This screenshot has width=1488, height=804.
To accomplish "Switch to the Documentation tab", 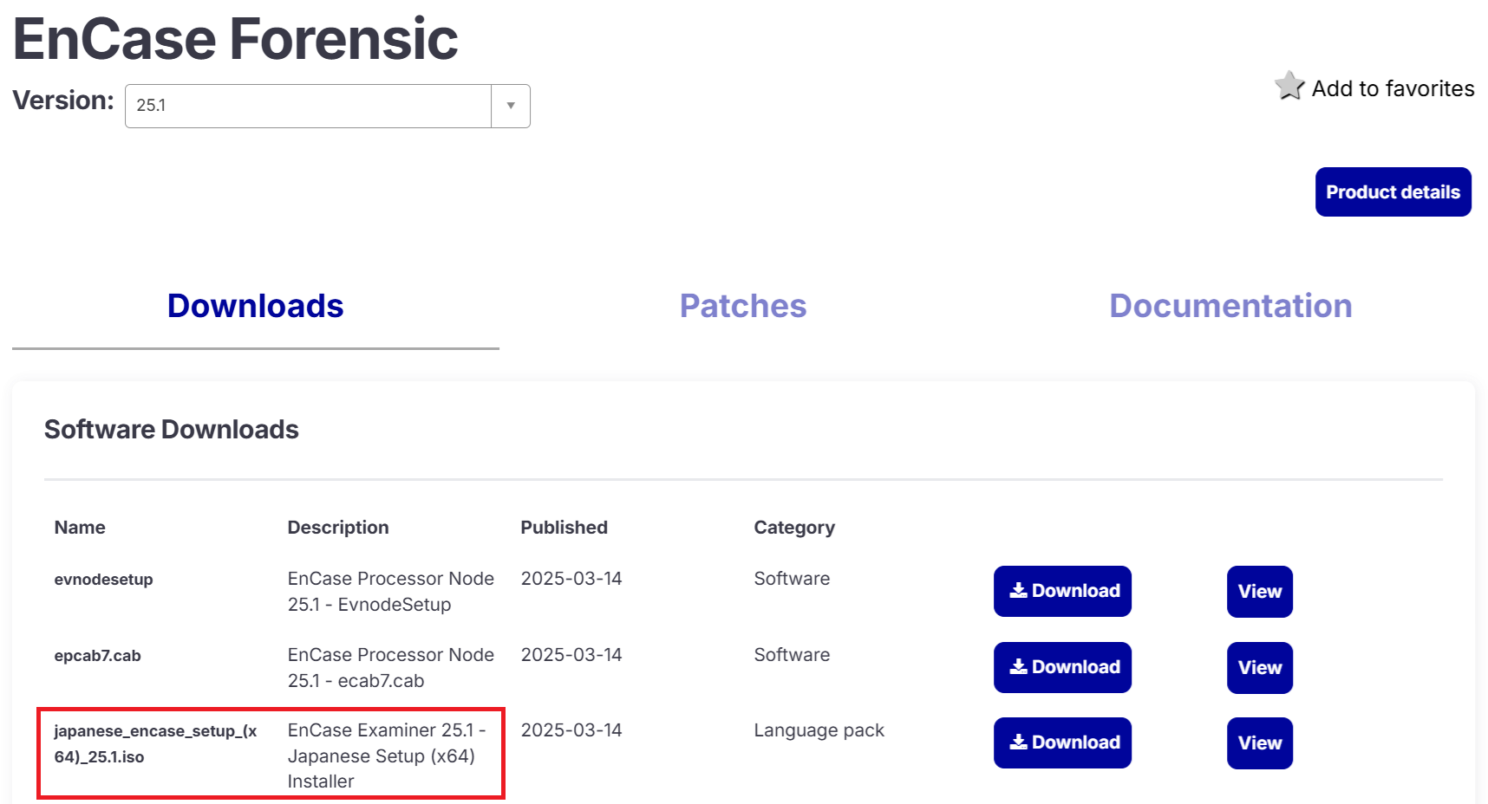I will tap(1230, 306).
